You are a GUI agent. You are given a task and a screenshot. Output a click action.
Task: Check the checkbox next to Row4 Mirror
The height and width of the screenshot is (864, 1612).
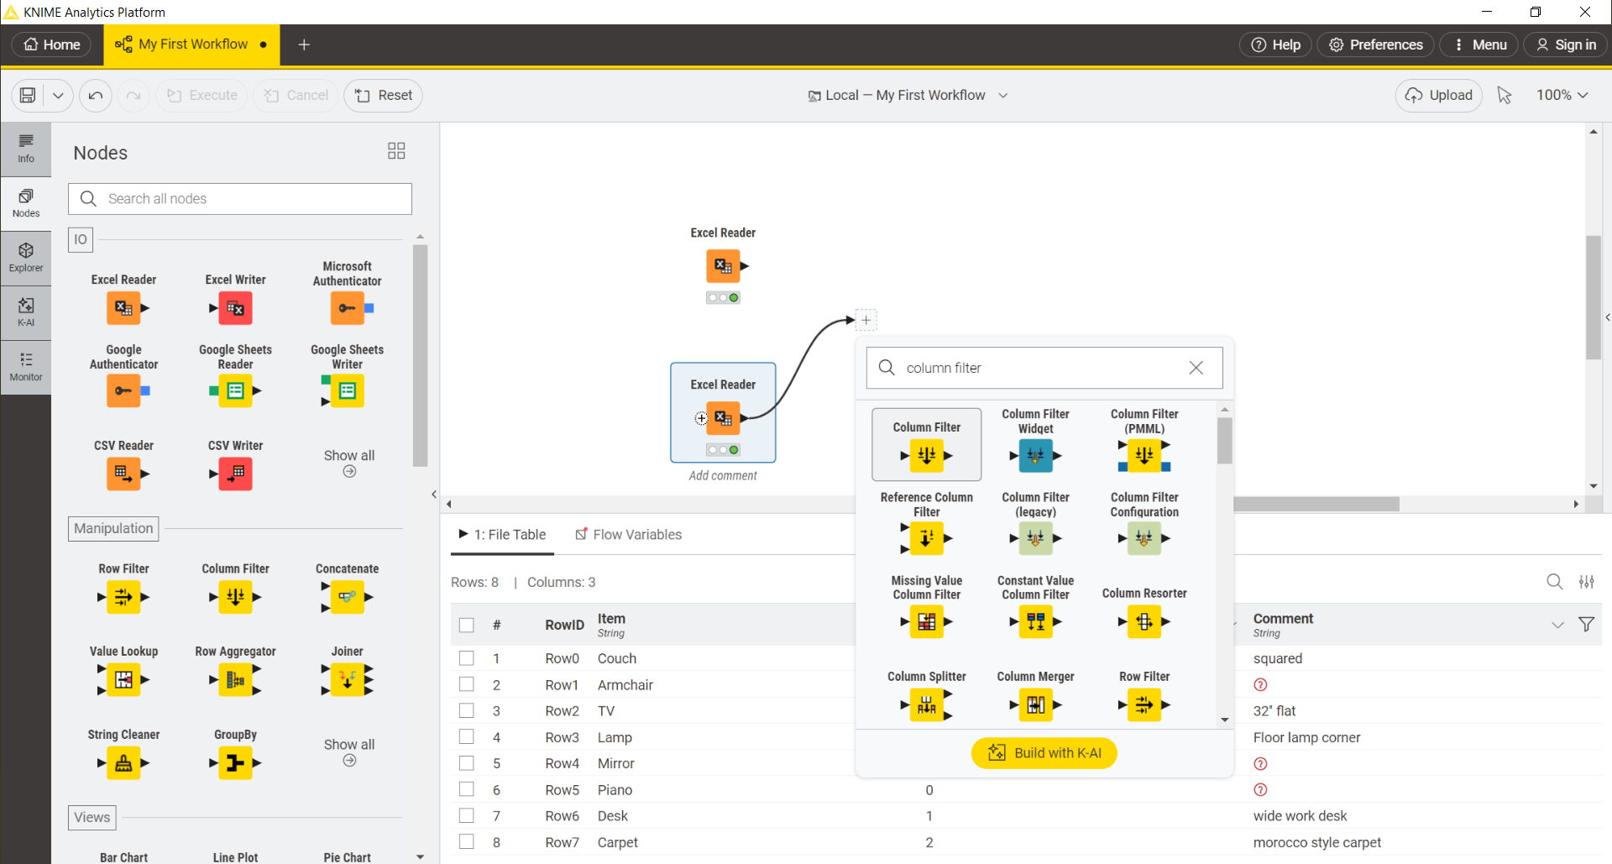pyautogui.click(x=467, y=763)
